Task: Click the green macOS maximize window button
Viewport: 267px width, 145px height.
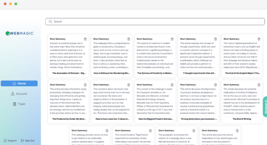Action: 16,4
